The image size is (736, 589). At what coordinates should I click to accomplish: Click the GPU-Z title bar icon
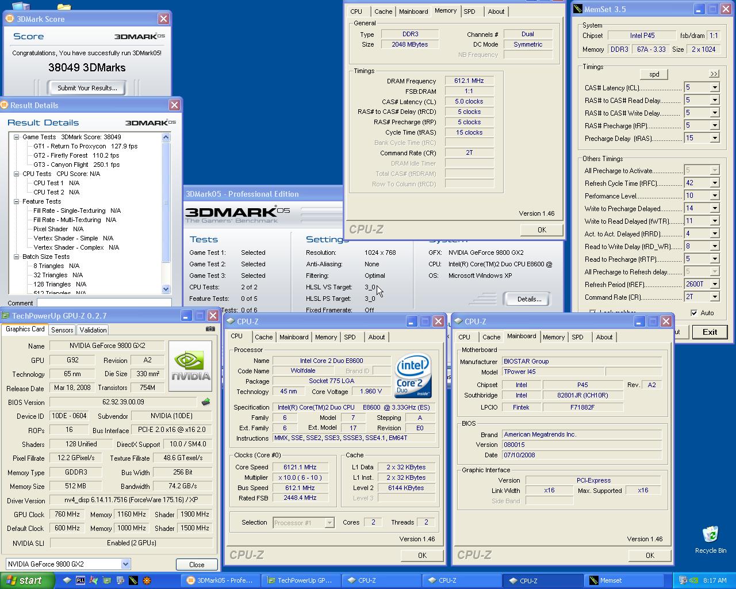[x=6, y=316]
